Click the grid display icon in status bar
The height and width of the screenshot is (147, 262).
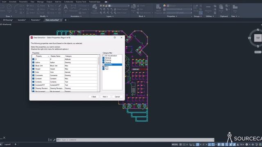(x=181, y=145)
